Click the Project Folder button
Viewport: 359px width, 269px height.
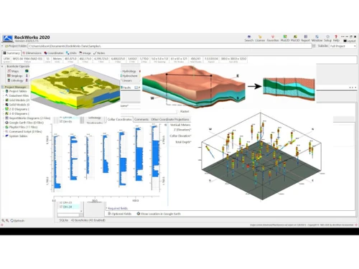point(16,46)
